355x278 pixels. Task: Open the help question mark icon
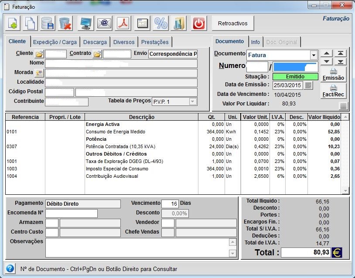pos(10,269)
